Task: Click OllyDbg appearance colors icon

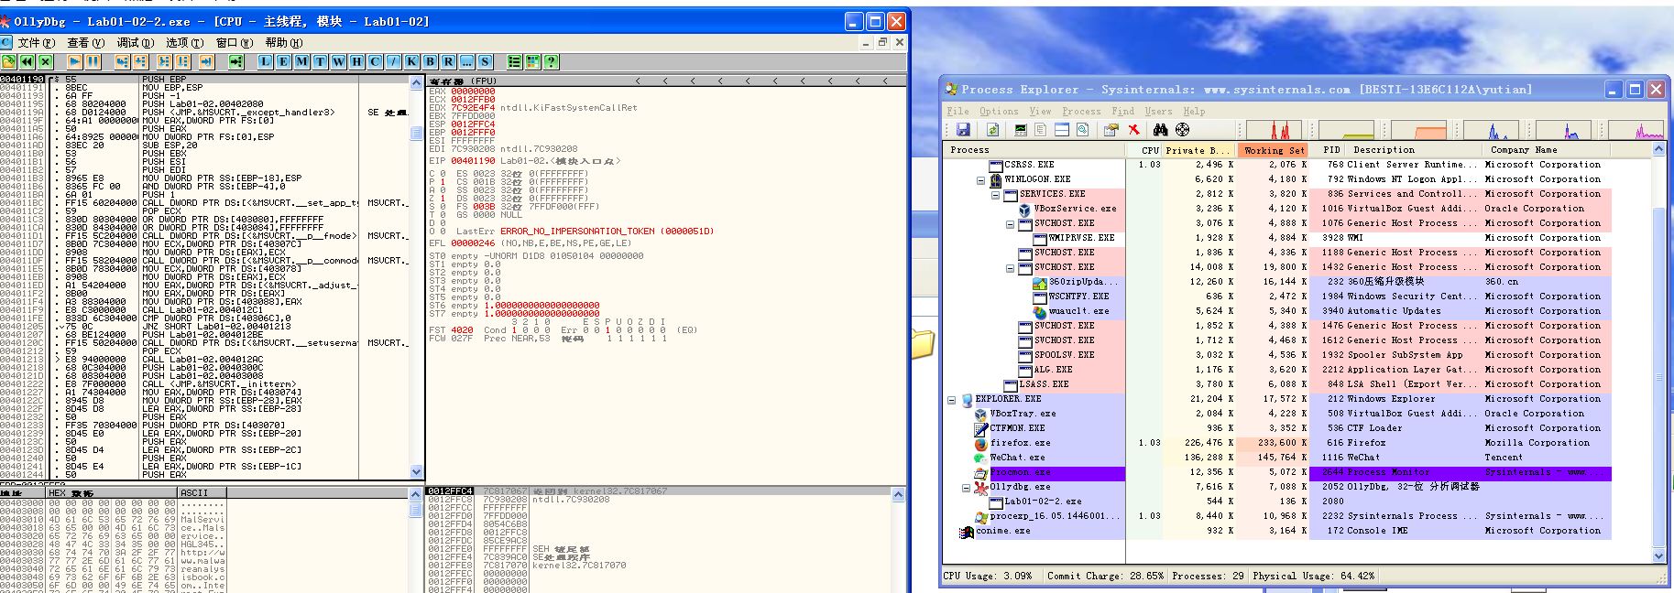Action: pos(532,61)
